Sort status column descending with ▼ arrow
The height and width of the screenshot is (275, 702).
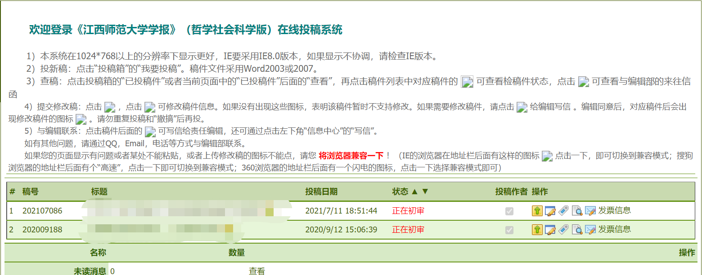[x=425, y=192]
